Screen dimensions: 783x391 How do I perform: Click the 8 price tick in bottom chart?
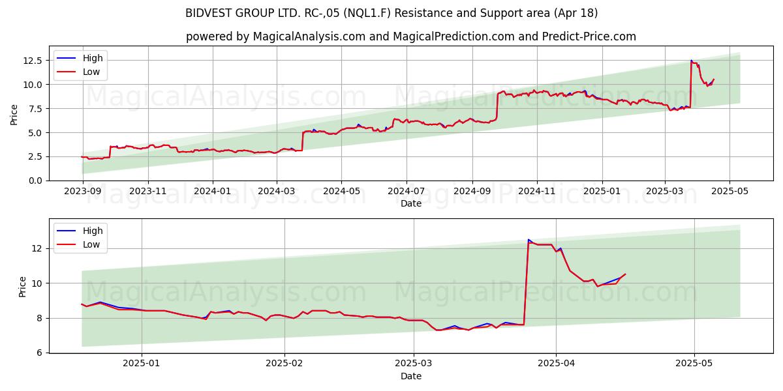40,318
